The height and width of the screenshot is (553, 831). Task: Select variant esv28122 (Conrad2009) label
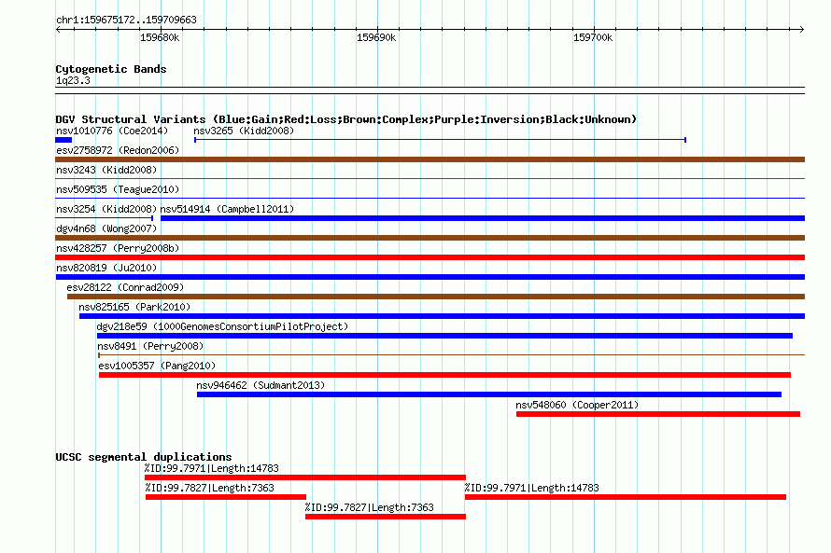point(125,287)
